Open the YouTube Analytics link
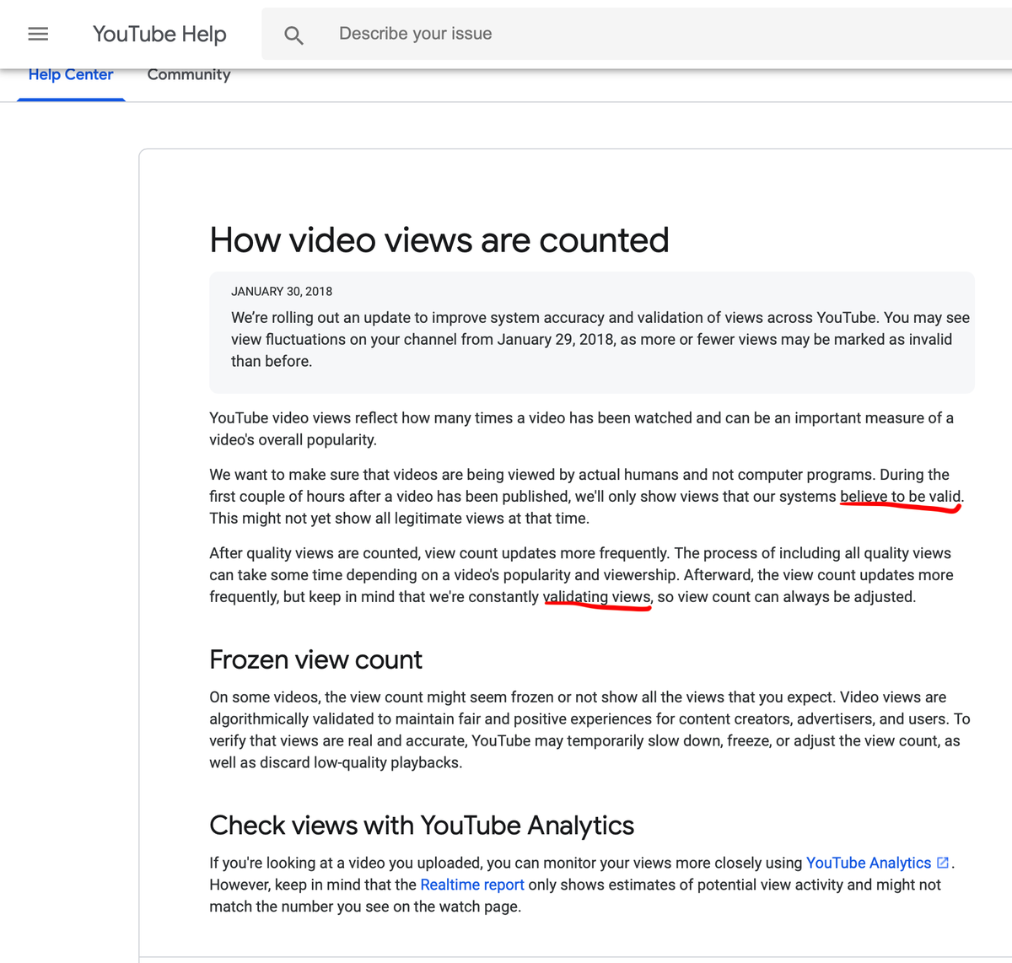This screenshot has height=963, width=1012. 869,863
